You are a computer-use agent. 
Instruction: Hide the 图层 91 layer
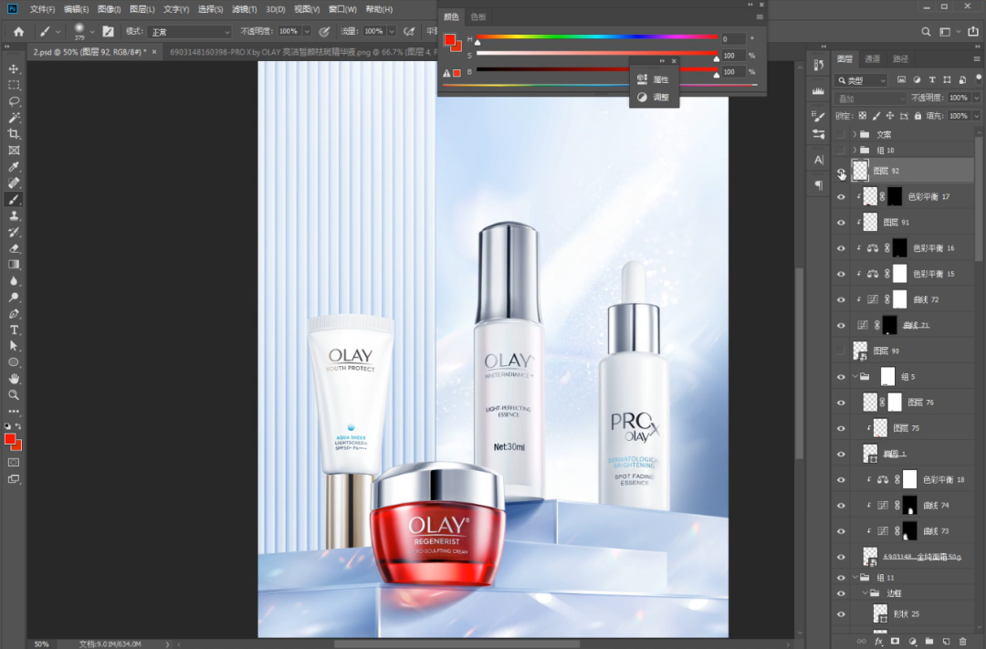pos(842,223)
